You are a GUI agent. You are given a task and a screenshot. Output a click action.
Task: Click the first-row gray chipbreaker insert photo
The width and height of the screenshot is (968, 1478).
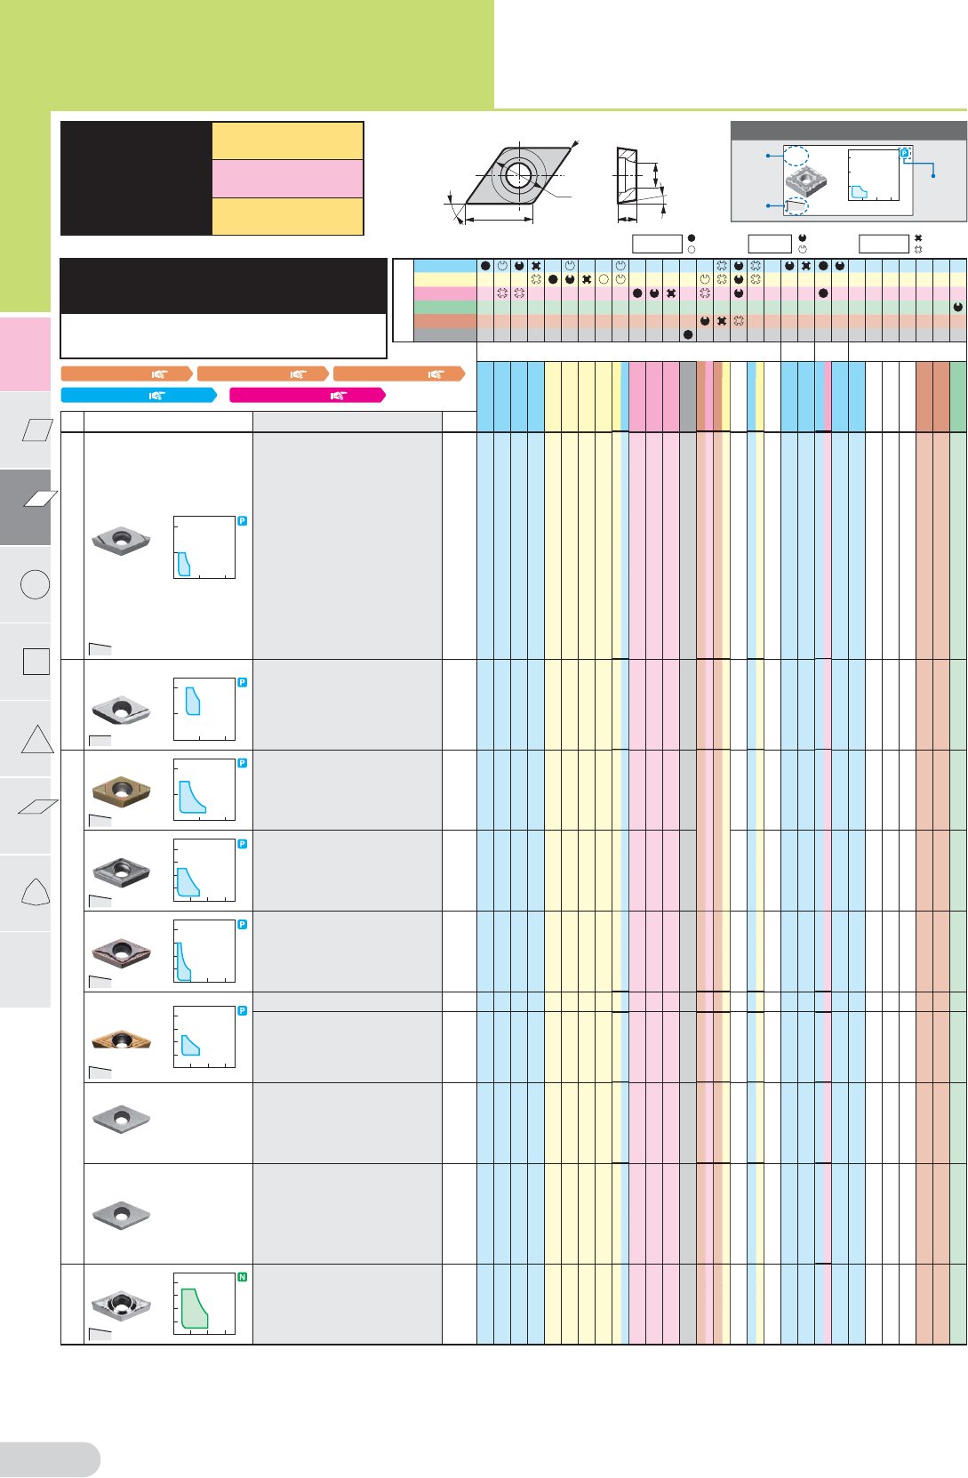coord(122,541)
